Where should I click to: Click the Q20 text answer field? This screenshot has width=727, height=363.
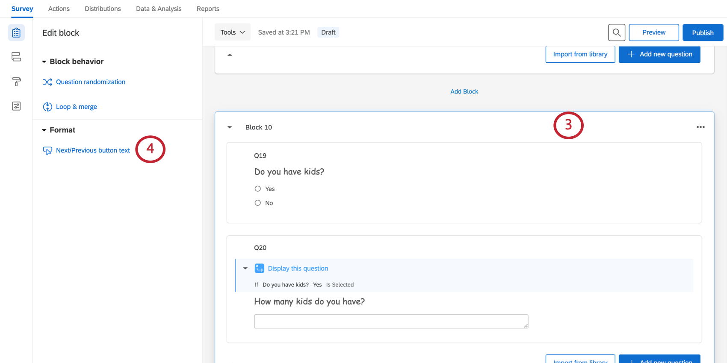coord(391,321)
